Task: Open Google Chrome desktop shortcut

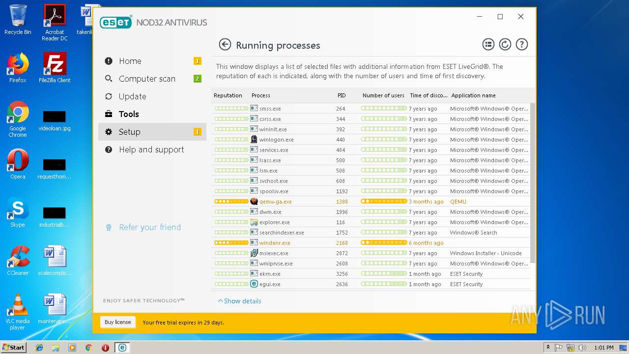Action: pyautogui.click(x=18, y=119)
